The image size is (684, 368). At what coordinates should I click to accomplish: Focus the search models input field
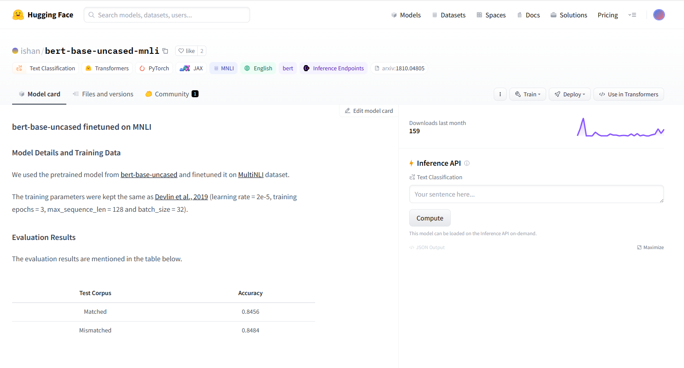[167, 15]
